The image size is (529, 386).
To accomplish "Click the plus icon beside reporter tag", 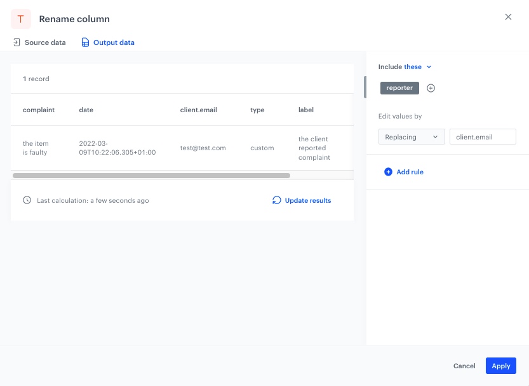I will 431,88.
